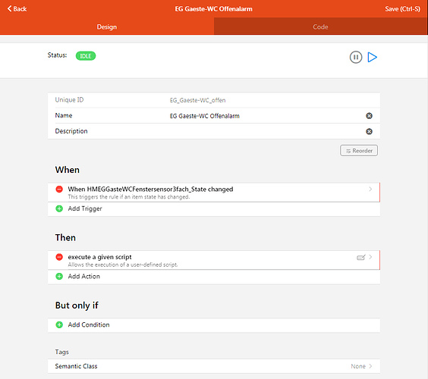
Task: Click the green plus next to Add Trigger
Action: point(59,209)
